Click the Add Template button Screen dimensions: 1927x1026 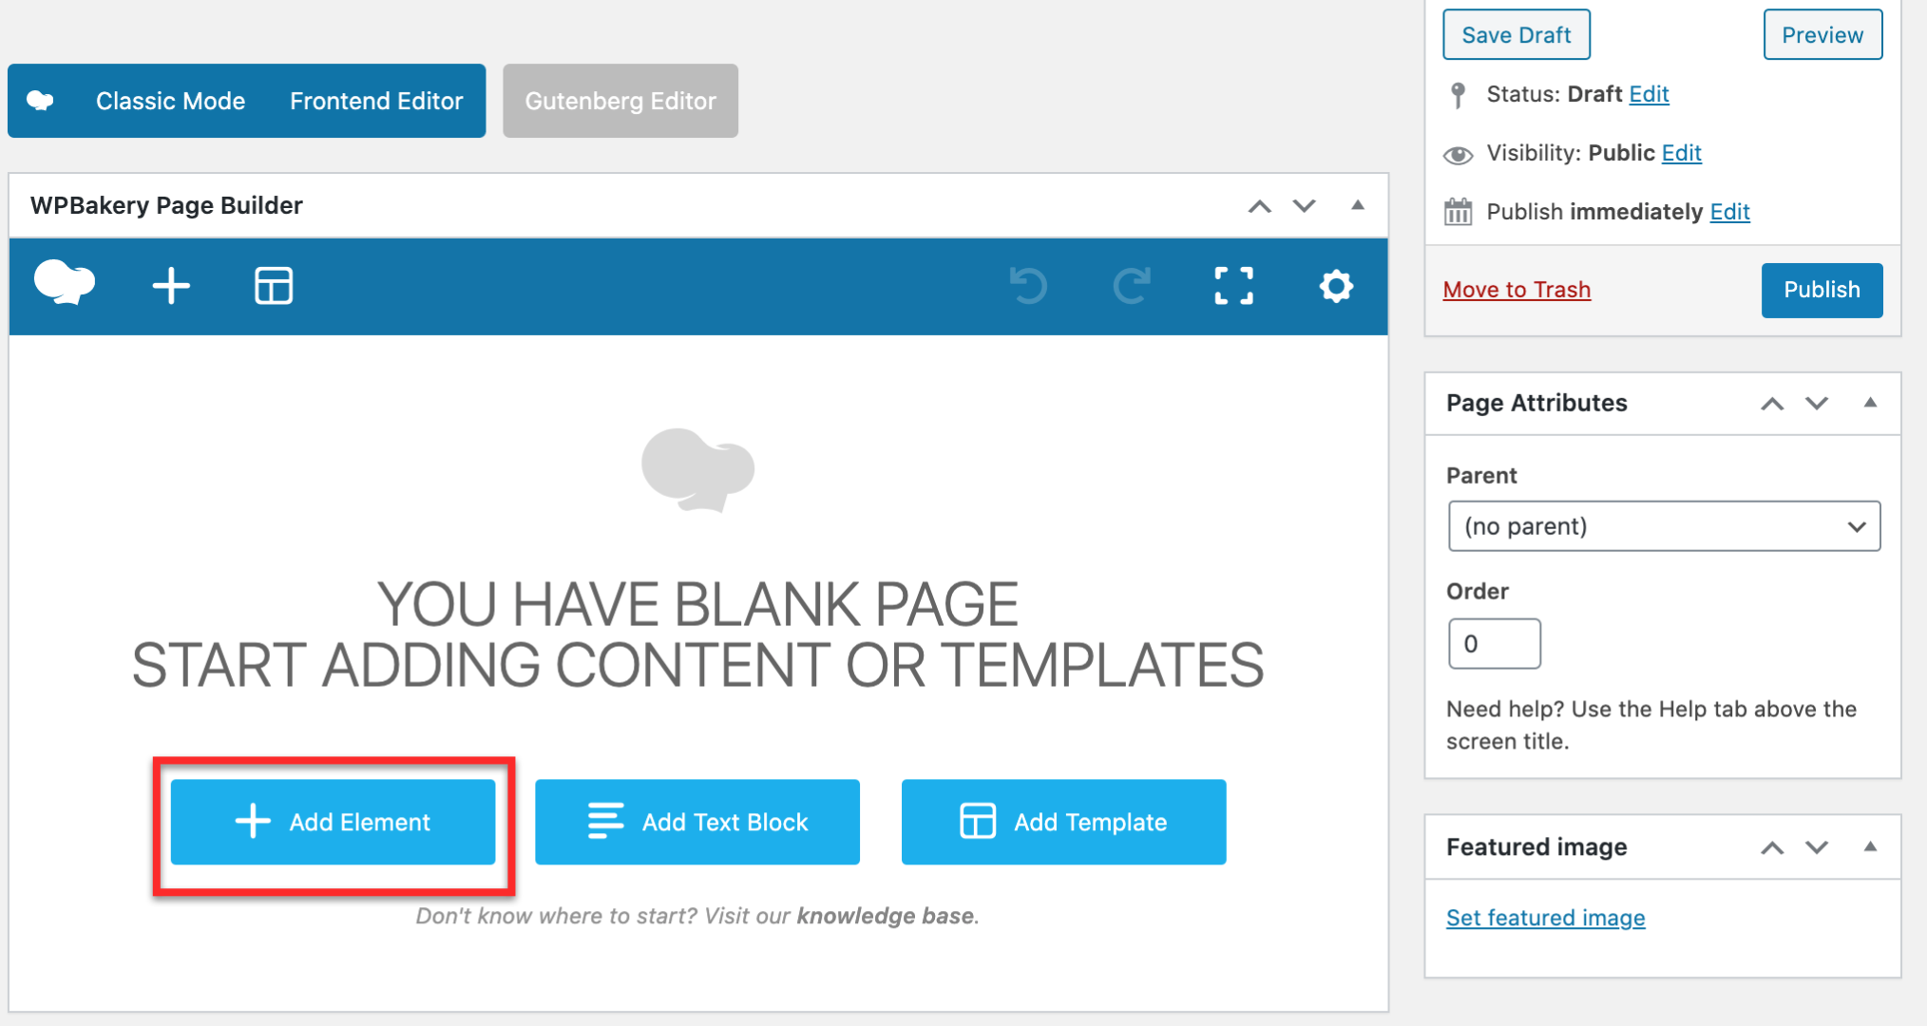(1063, 822)
